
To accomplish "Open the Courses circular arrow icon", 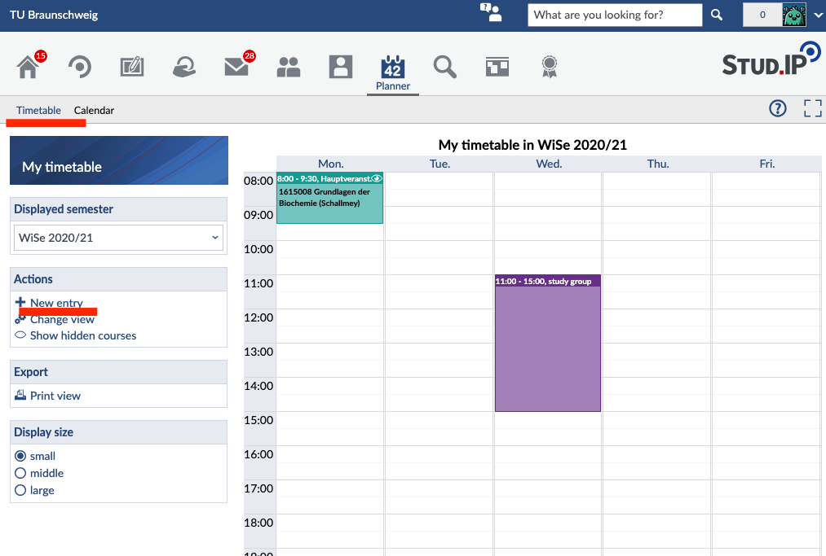I will 80,67.
